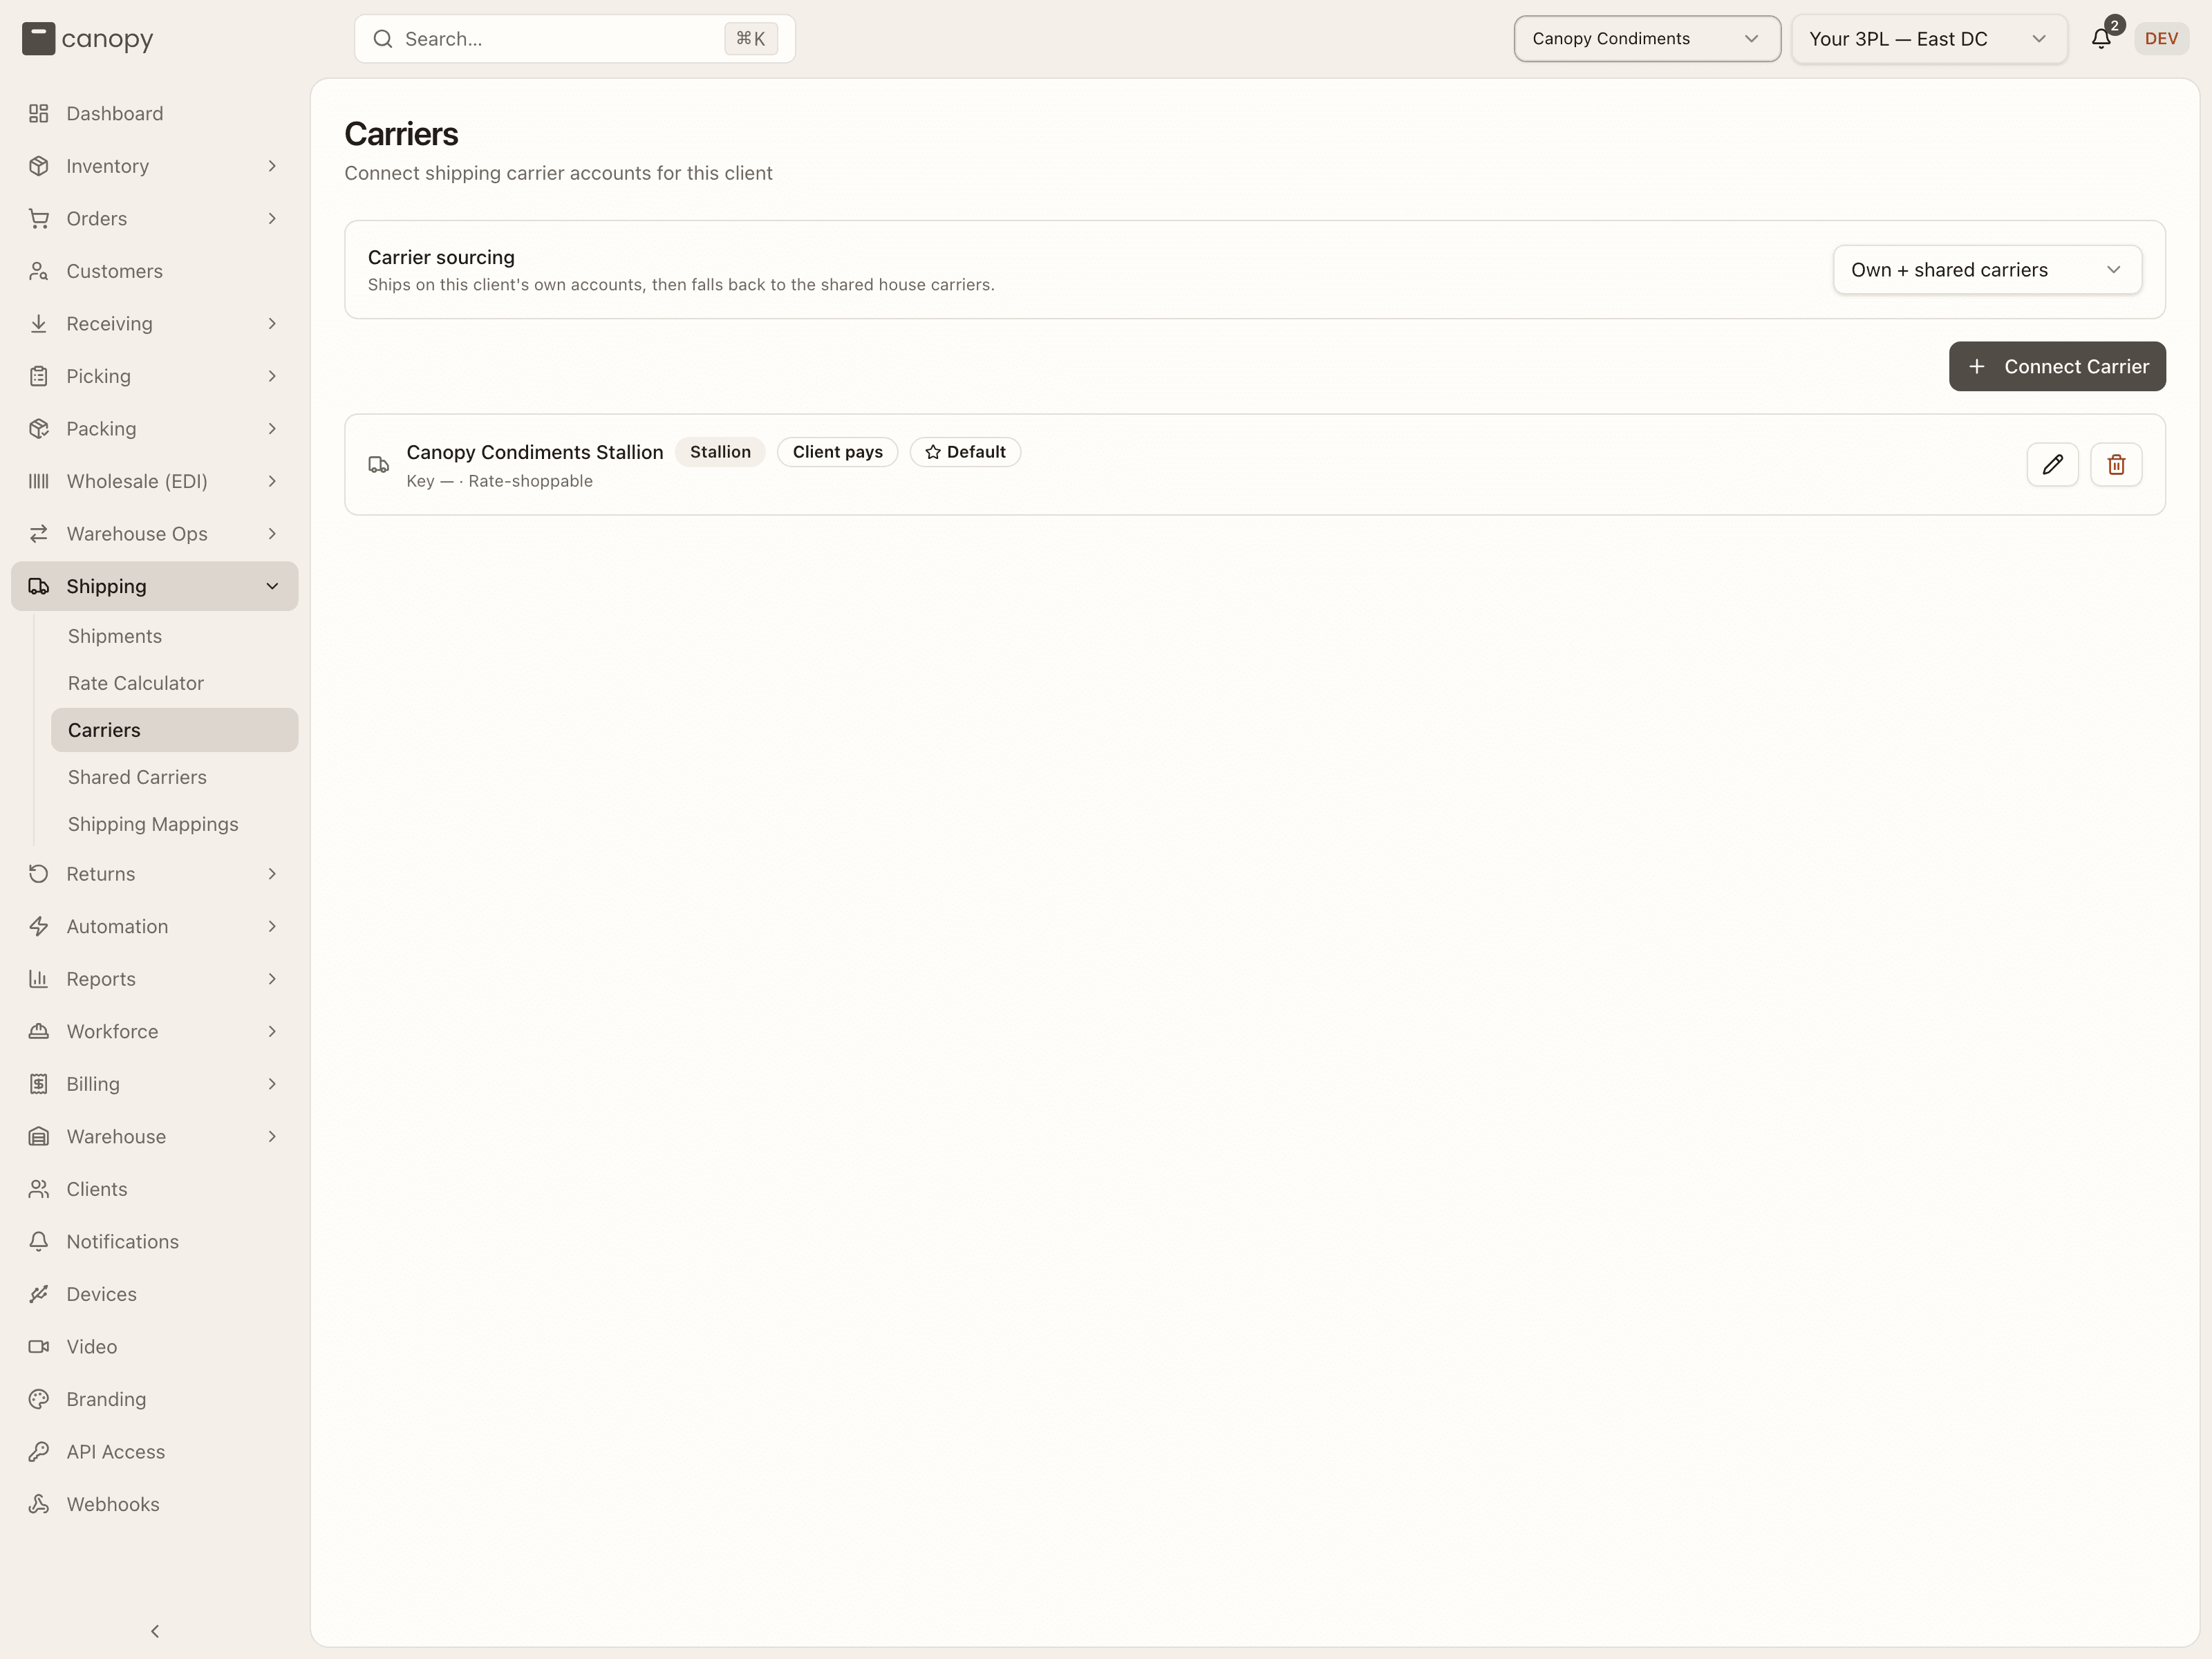The height and width of the screenshot is (1659, 2212).
Task: Click the search magnifier icon
Action: (383, 39)
